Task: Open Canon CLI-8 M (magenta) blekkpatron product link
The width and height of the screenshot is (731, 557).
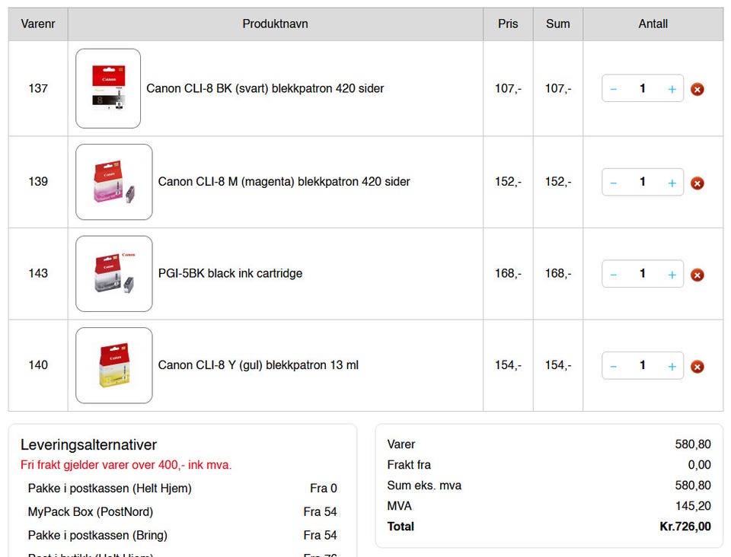Action: click(284, 182)
